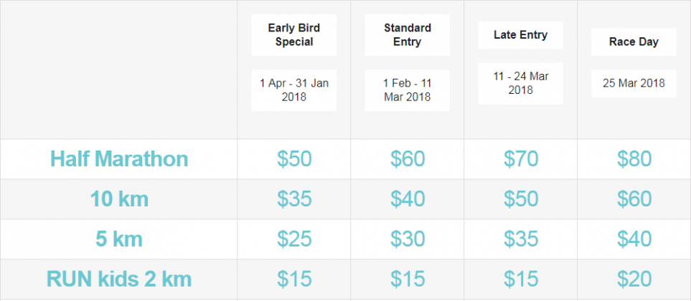Click the 11 - 24 Mar 2018 date box

point(520,84)
